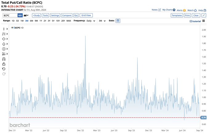Select the circled number three tool

point(4,49)
